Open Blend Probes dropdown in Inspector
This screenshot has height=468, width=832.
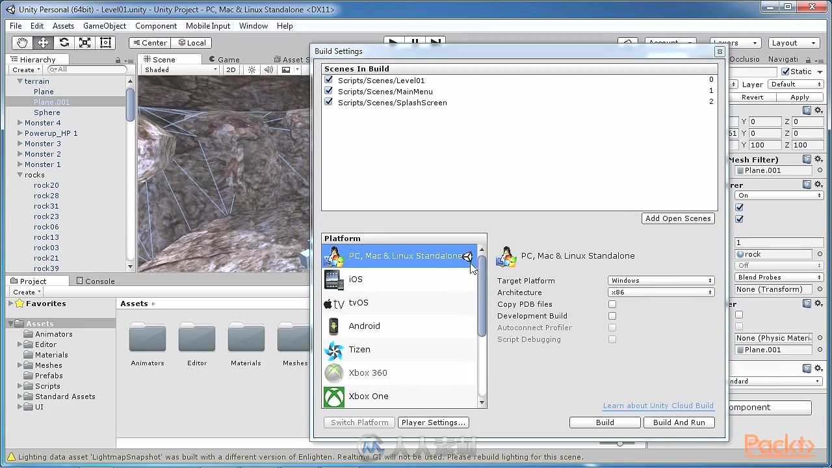(779, 278)
